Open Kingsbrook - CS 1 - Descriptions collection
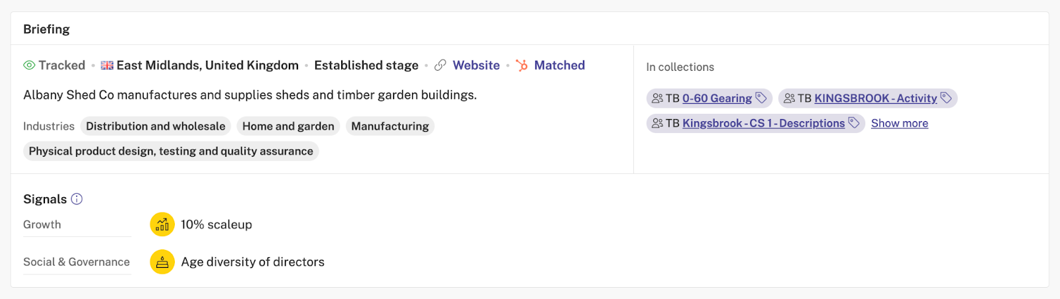Screen dimensions: 1060x299 pyautogui.click(x=763, y=124)
